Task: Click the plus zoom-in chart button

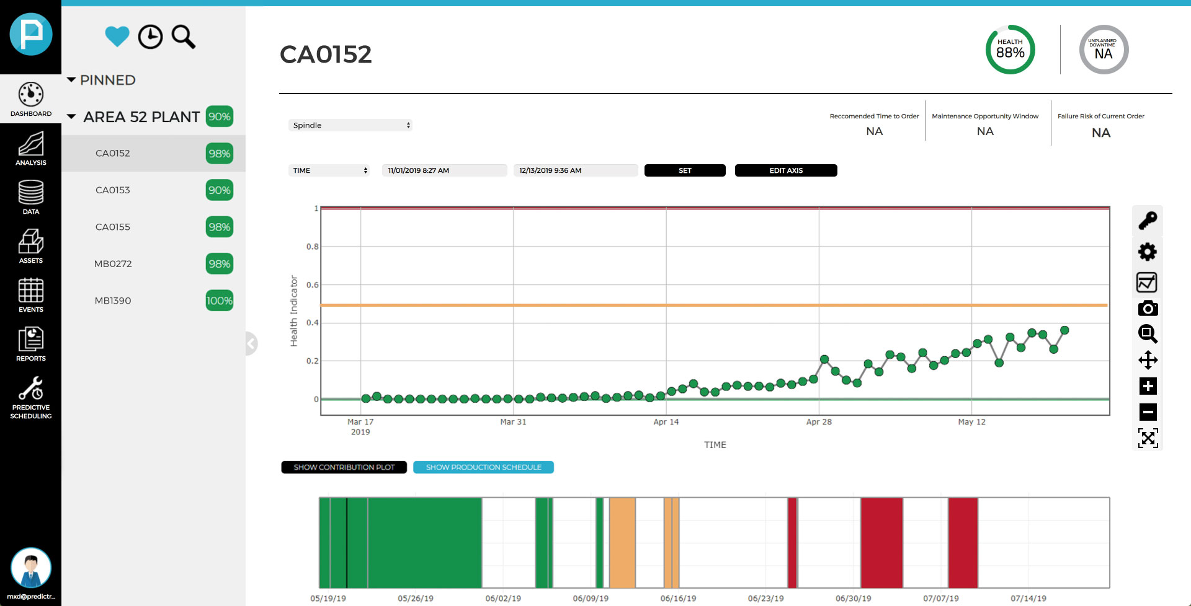Action: pyautogui.click(x=1147, y=386)
